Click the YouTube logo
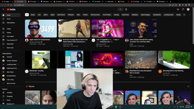The width and height of the screenshot is (194, 109). click(x=11, y=9)
